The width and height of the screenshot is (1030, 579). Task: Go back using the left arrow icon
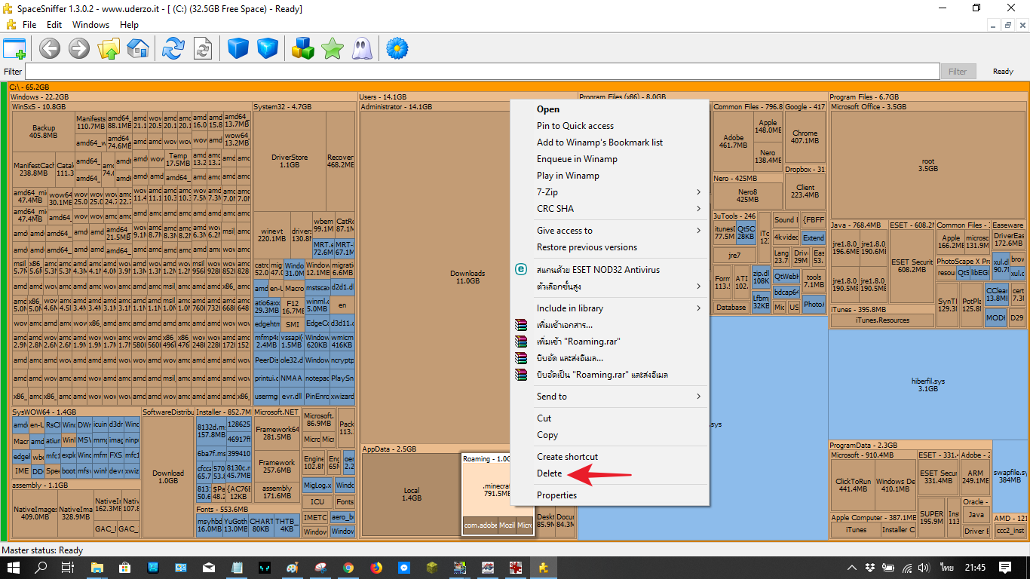coord(50,49)
